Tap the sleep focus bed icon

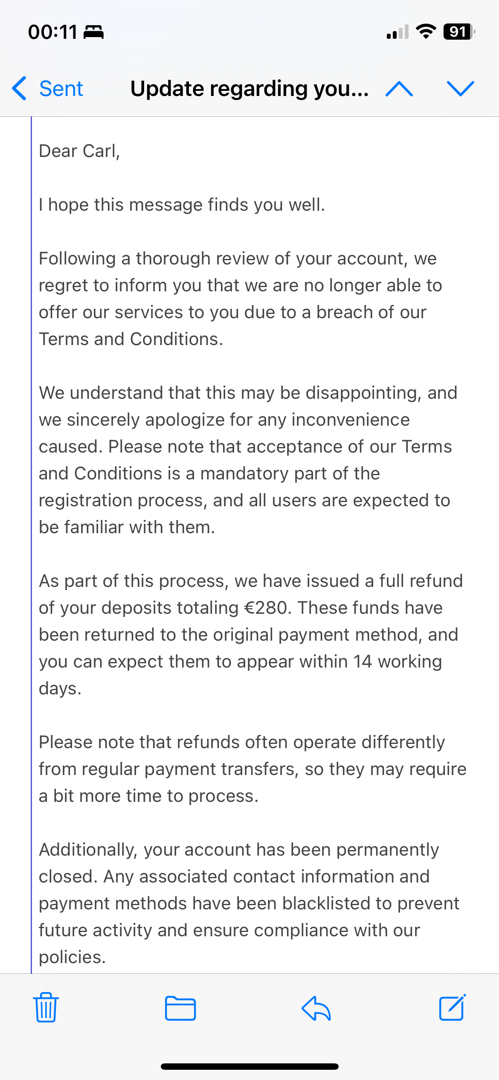coord(93,32)
